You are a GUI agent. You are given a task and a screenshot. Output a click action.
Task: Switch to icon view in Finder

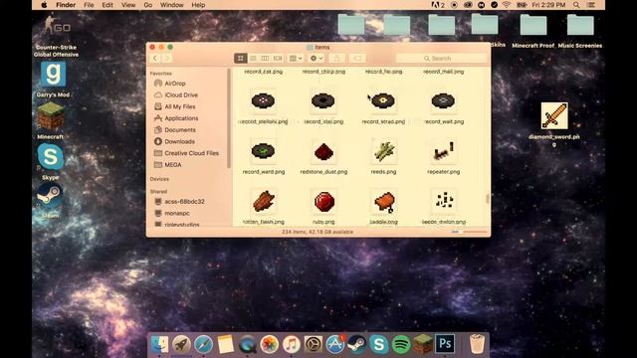click(x=241, y=59)
